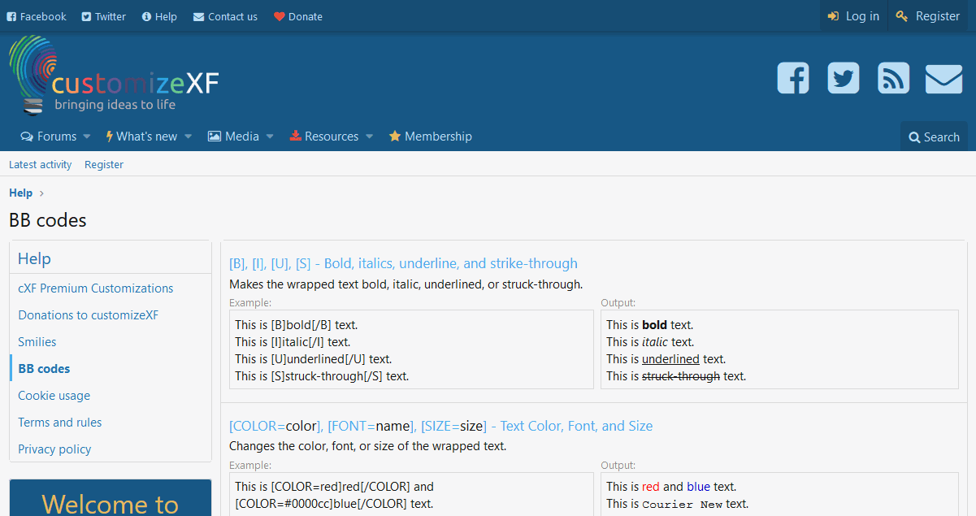Click the Help breadcrumb link
This screenshot has width=976, height=516.
pos(20,193)
